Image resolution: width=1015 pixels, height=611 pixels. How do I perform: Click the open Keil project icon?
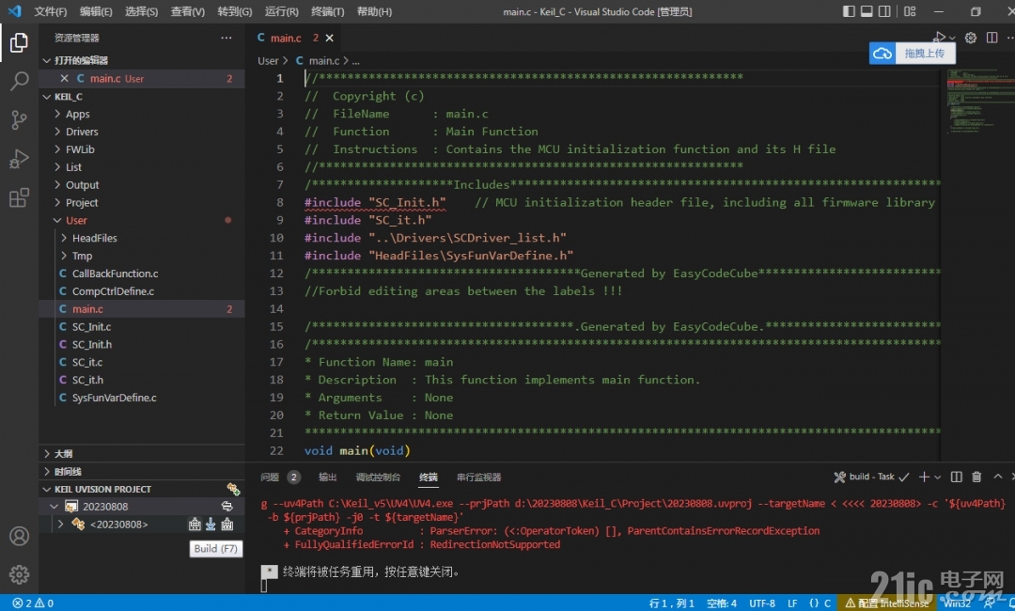[233, 489]
